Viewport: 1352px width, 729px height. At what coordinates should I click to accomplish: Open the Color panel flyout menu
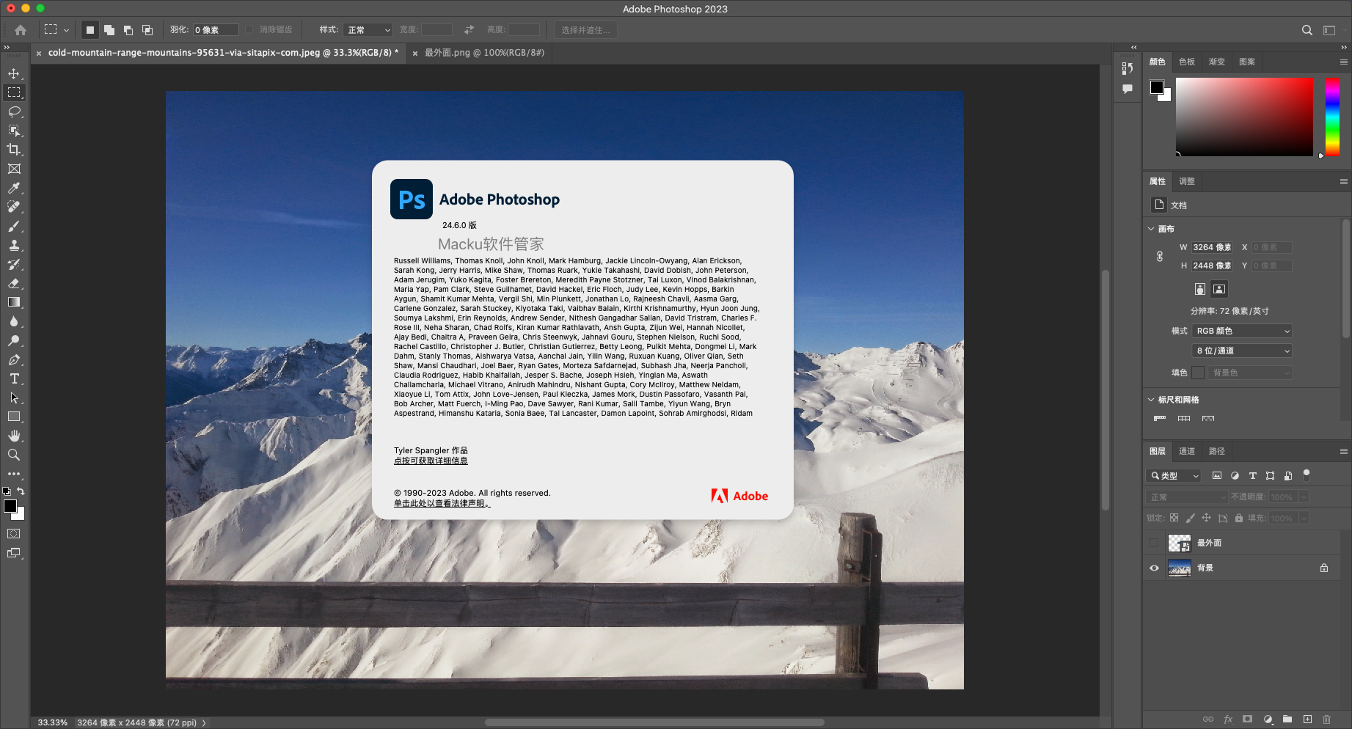pos(1344,62)
